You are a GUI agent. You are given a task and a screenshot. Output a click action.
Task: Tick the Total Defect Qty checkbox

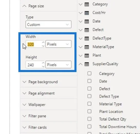89,119
